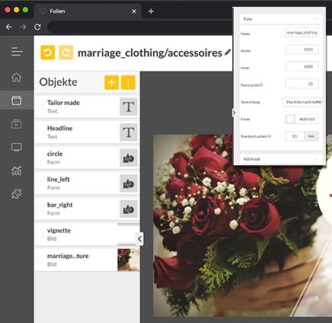Select the bar_right object row
This screenshot has width=332, height=323.
87,209
